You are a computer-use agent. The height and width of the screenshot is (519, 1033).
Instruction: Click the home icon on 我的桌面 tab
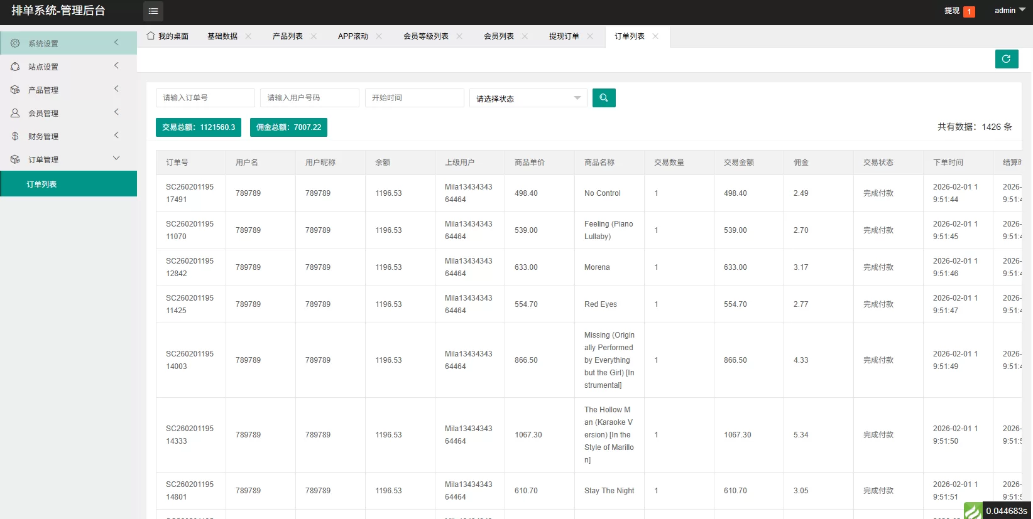(x=151, y=36)
